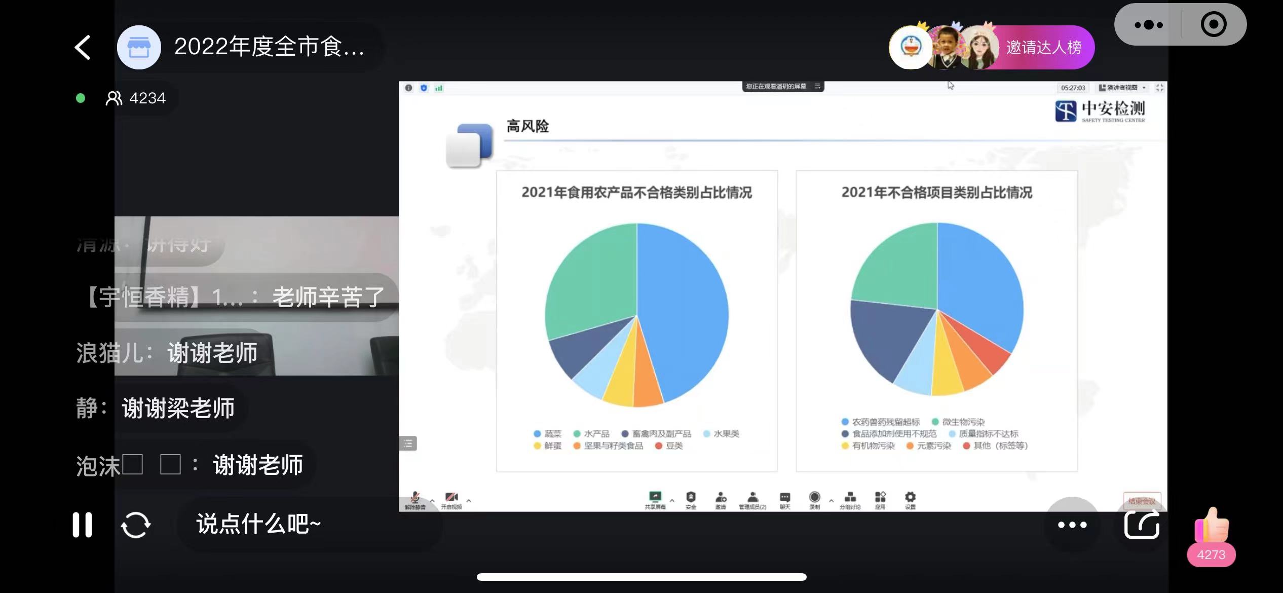
Task: Expand the recording options arrow
Action: [x=831, y=501]
